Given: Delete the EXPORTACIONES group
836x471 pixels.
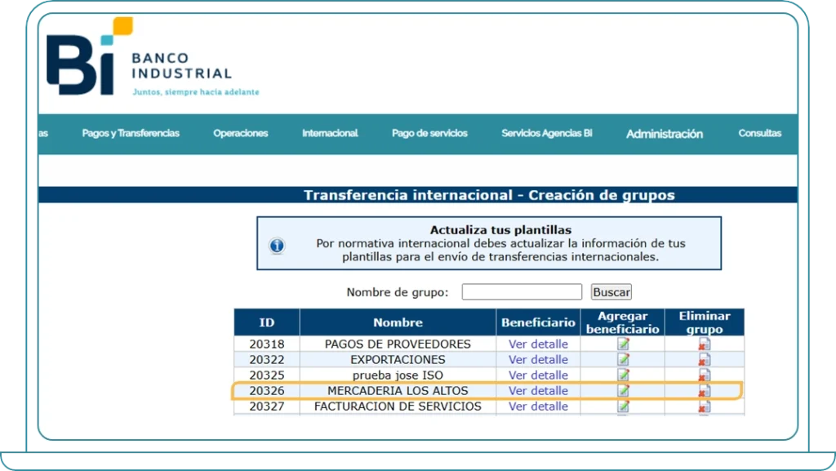Looking at the screenshot, I should click(x=704, y=359).
